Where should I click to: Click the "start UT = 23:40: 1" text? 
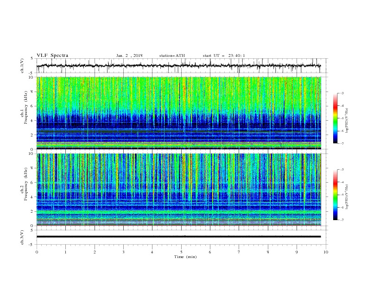click(x=224, y=55)
